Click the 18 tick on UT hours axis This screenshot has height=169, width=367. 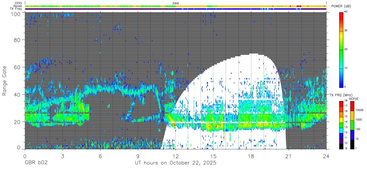coord(251,156)
